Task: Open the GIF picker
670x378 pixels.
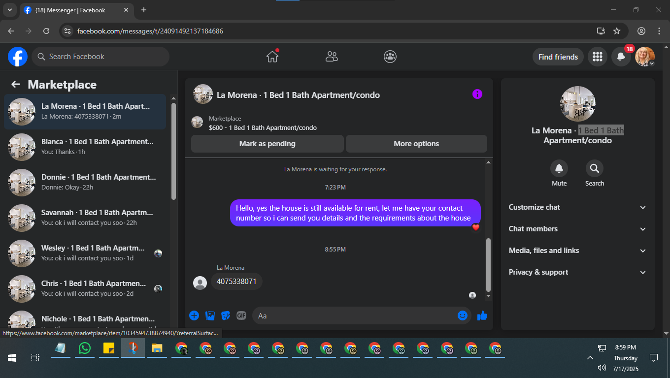Action: click(241, 315)
